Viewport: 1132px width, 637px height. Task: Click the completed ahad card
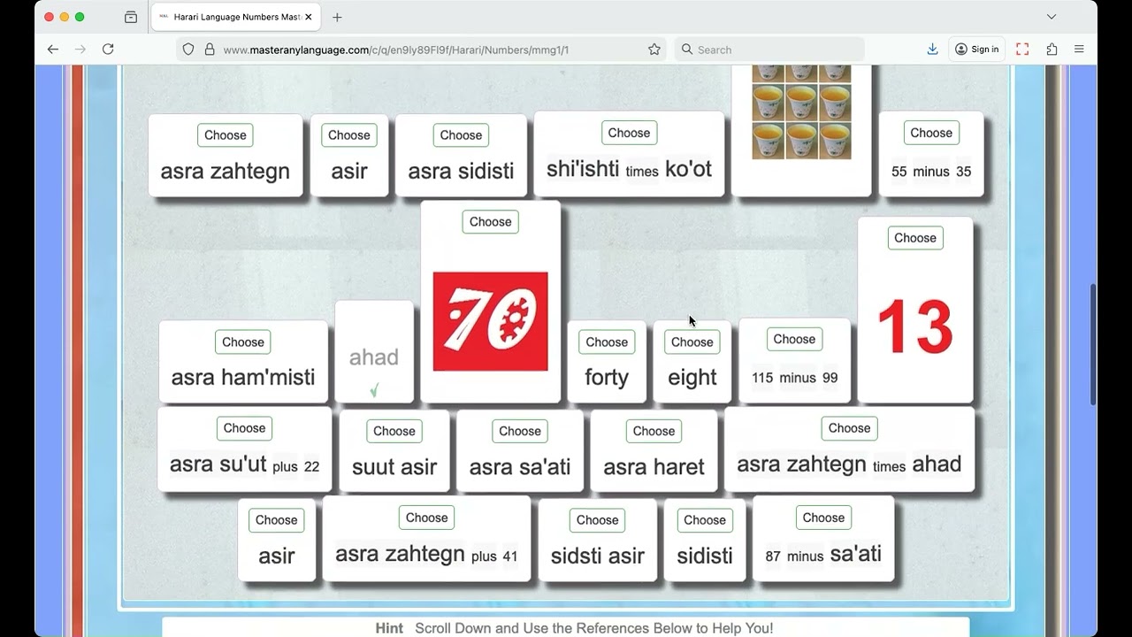(374, 353)
